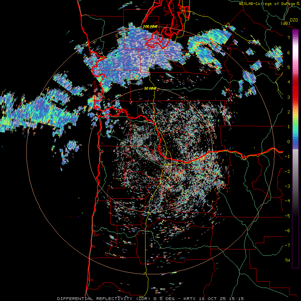The height and width of the screenshot is (301, 301).
Task: Click the '-4' label on the color scale
Action: (x=287, y=201)
